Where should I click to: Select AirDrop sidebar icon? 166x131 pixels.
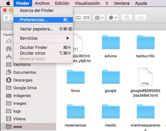tap(9, 49)
